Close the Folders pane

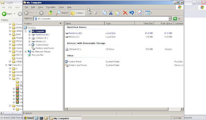tap(61, 23)
